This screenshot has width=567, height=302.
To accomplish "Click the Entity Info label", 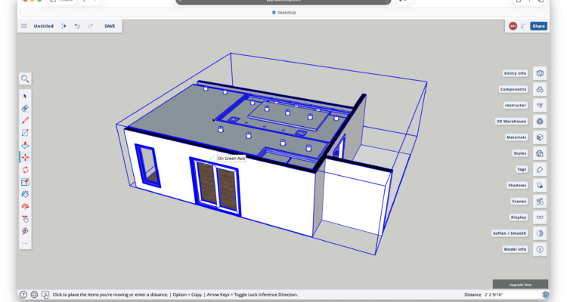I will pos(516,73).
